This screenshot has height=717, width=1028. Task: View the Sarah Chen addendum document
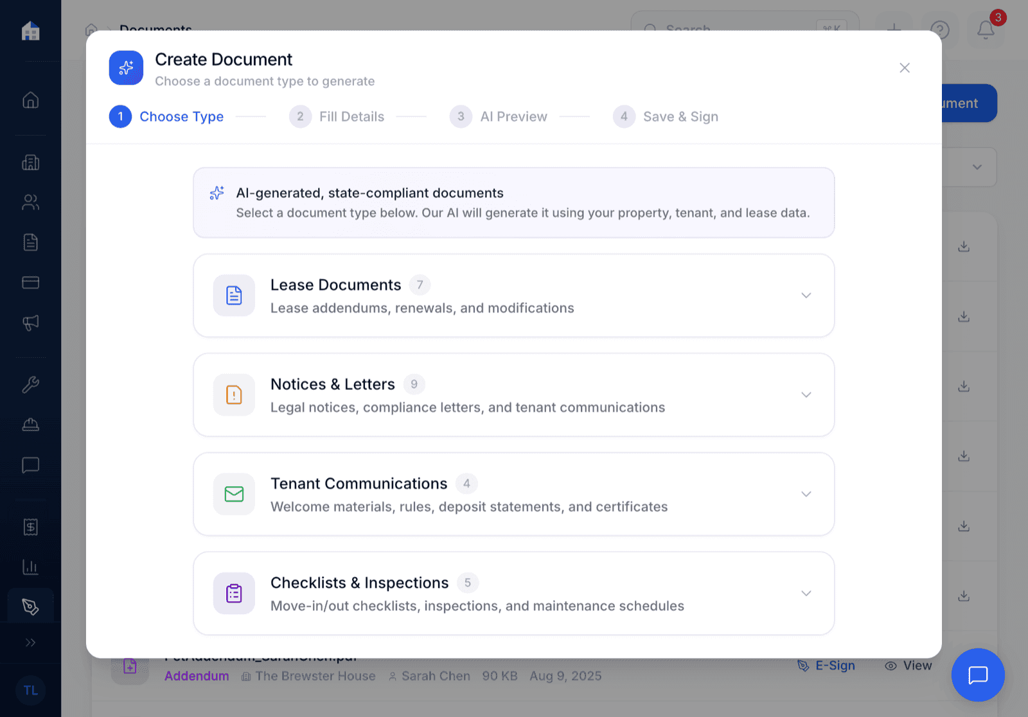pyautogui.click(x=908, y=666)
